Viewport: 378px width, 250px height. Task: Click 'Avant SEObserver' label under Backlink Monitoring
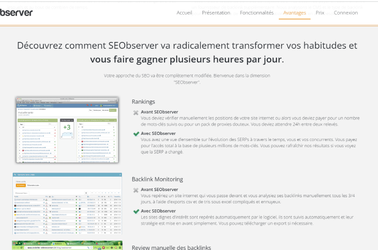coord(159,189)
